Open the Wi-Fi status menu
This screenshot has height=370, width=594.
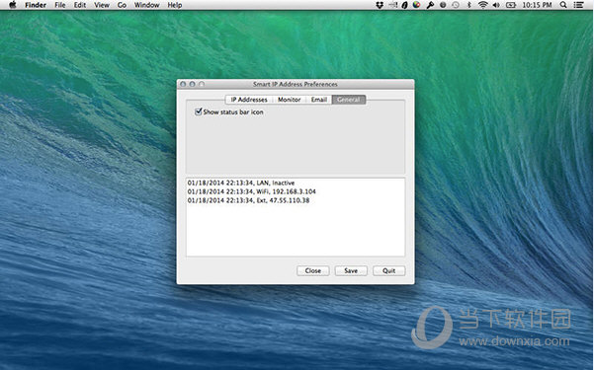482,5
